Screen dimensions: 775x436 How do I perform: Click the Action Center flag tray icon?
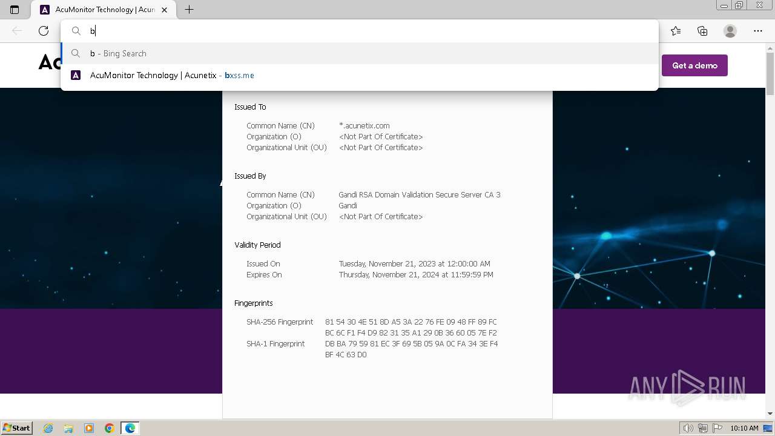[x=716, y=428]
